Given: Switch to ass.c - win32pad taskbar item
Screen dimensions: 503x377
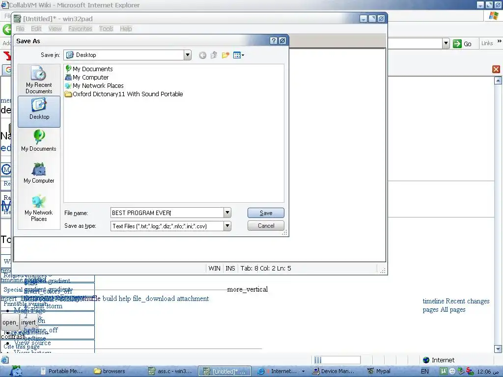Looking at the screenshot, I should [x=170, y=371].
